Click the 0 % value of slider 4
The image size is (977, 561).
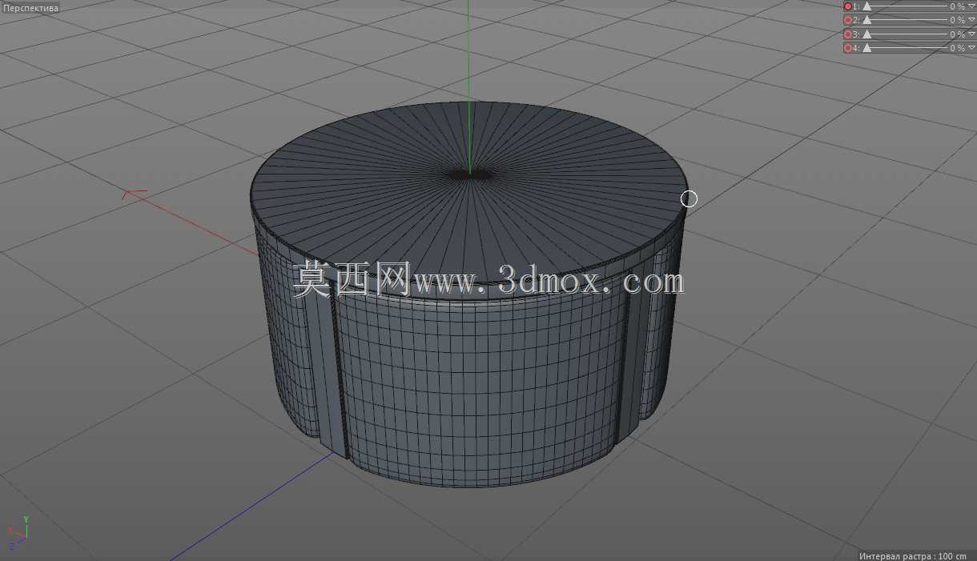(957, 48)
